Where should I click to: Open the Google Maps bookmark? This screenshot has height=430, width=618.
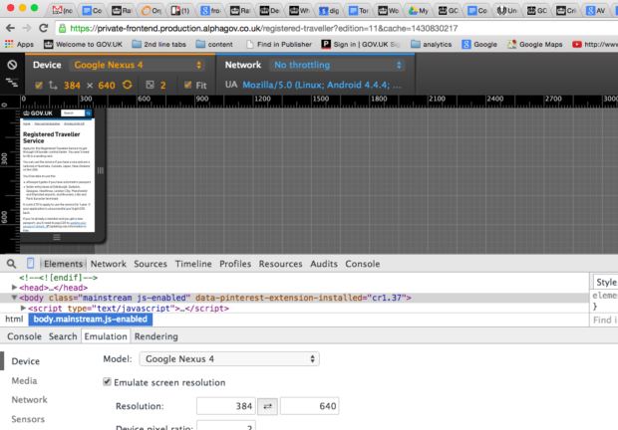click(535, 45)
